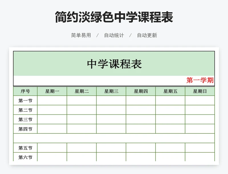Select the 第六节 row label
Screen dimensions: 228x174
[x=25, y=157]
